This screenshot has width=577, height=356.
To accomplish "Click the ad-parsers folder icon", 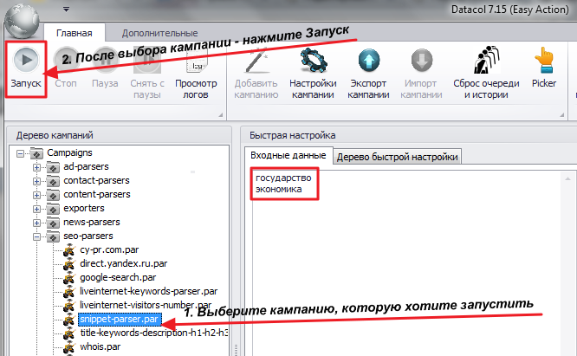I will 53,167.
